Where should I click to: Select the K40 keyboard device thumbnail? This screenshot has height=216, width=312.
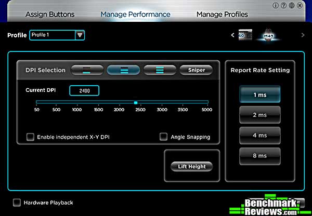pyautogui.click(x=245, y=35)
